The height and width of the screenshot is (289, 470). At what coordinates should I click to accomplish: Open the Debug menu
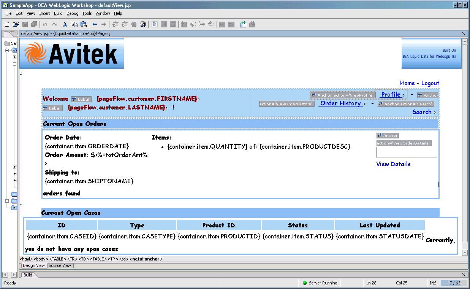tap(72, 13)
